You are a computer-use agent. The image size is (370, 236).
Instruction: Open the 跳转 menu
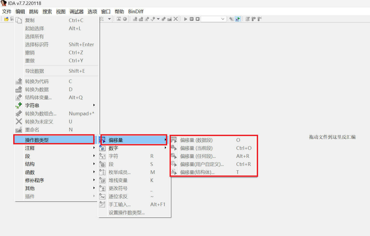click(x=34, y=11)
